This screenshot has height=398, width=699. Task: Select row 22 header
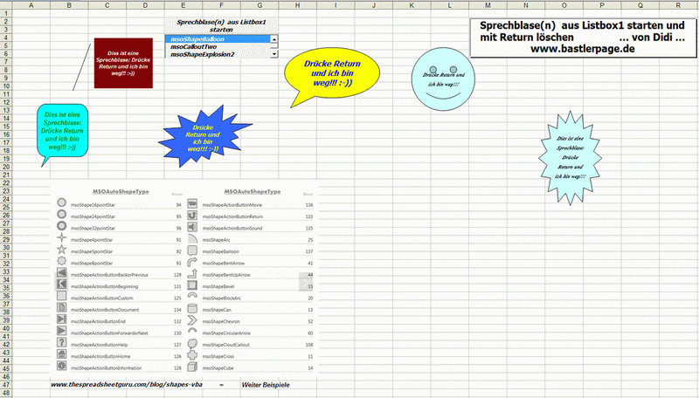pyautogui.click(x=6, y=183)
